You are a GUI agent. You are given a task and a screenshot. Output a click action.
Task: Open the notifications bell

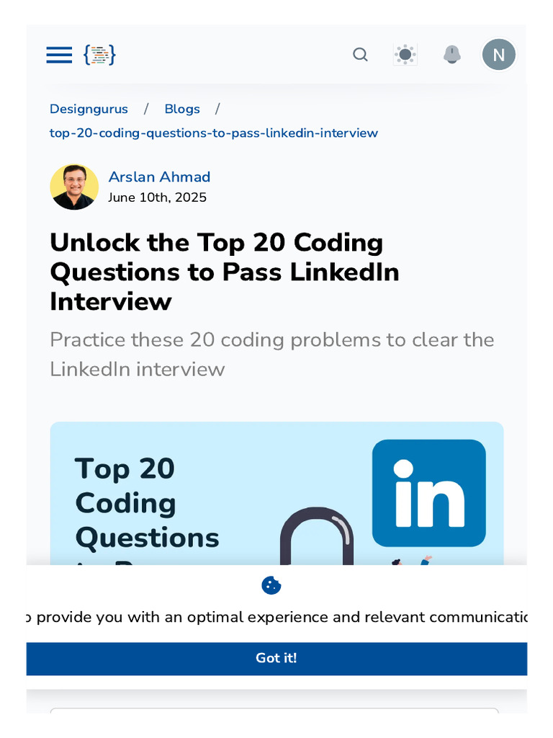pyautogui.click(x=452, y=55)
